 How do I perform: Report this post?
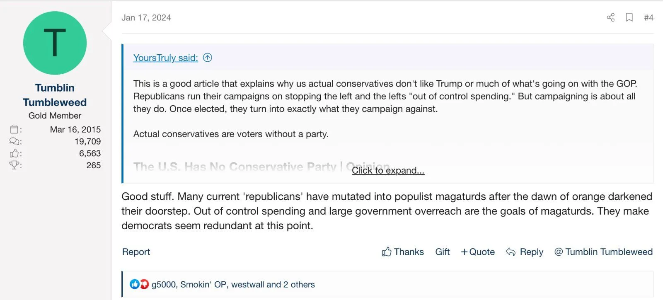[x=136, y=252]
